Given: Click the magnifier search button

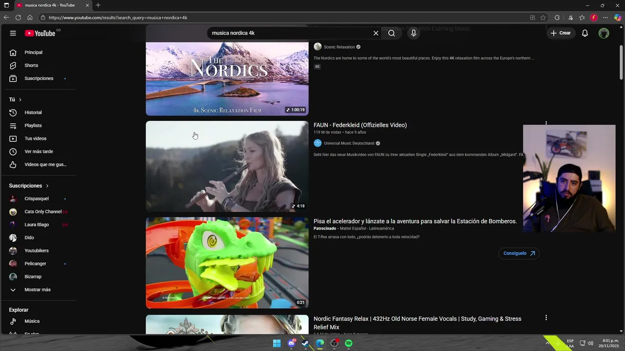Looking at the screenshot, I should (x=392, y=33).
